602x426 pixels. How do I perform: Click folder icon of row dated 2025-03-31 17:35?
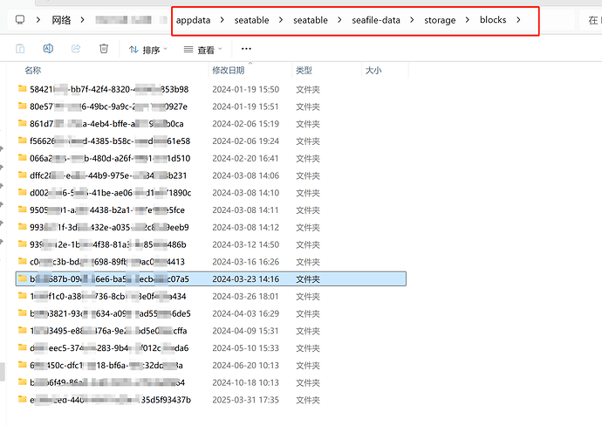pos(23,400)
